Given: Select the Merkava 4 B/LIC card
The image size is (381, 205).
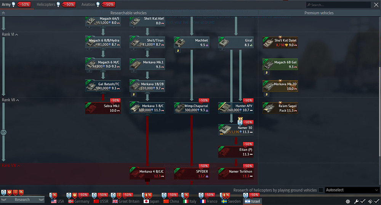Looking at the screenshot, I should point(147,173).
